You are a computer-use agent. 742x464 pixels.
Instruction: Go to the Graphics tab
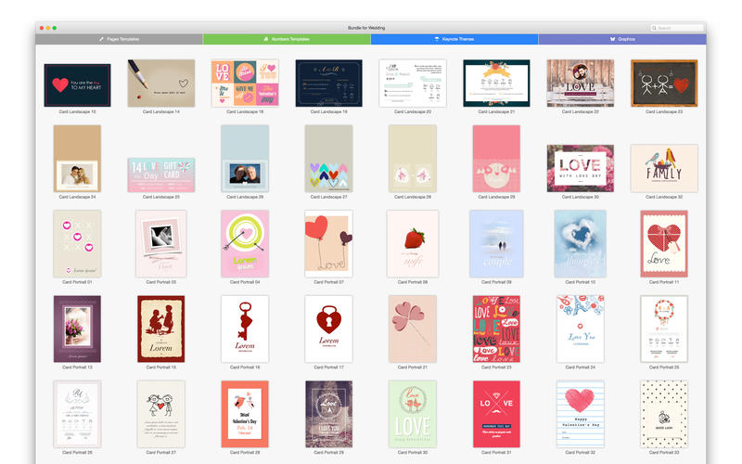pyautogui.click(x=622, y=39)
